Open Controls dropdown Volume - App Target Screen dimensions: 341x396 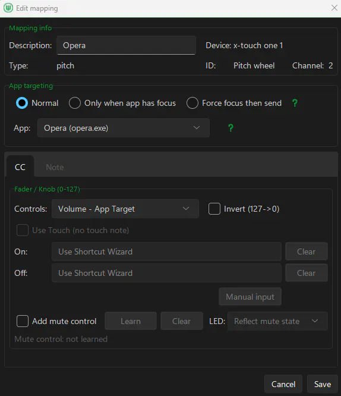[125, 209]
